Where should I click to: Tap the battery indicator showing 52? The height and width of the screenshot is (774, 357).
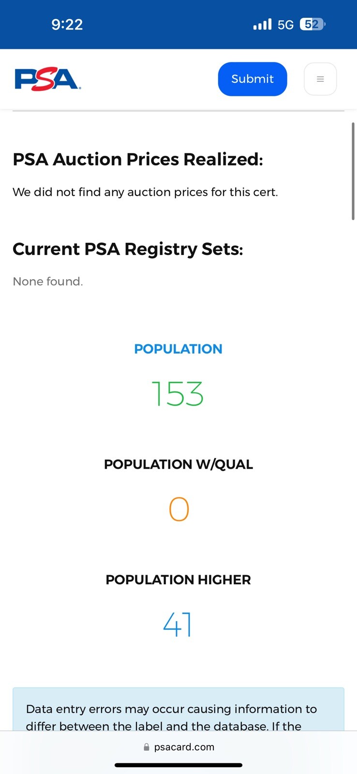pyautogui.click(x=312, y=24)
